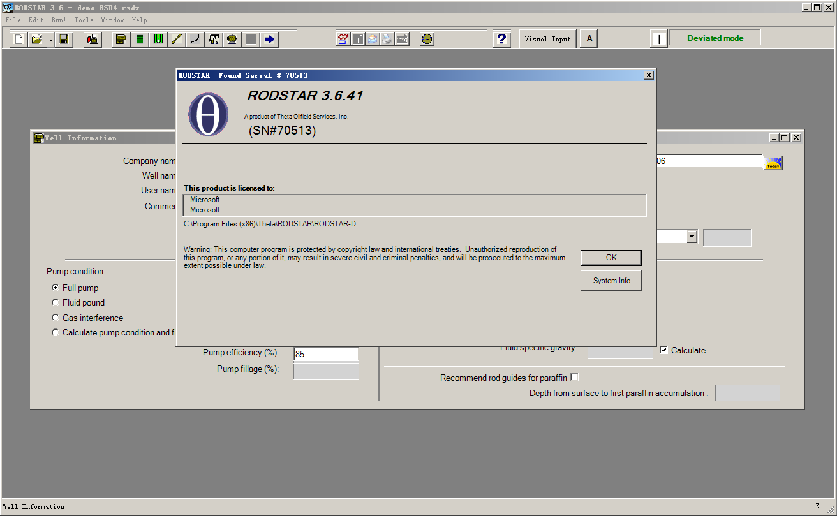This screenshot has height=516, width=837.
Task: Click the clock toolbar icon
Action: 427,39
